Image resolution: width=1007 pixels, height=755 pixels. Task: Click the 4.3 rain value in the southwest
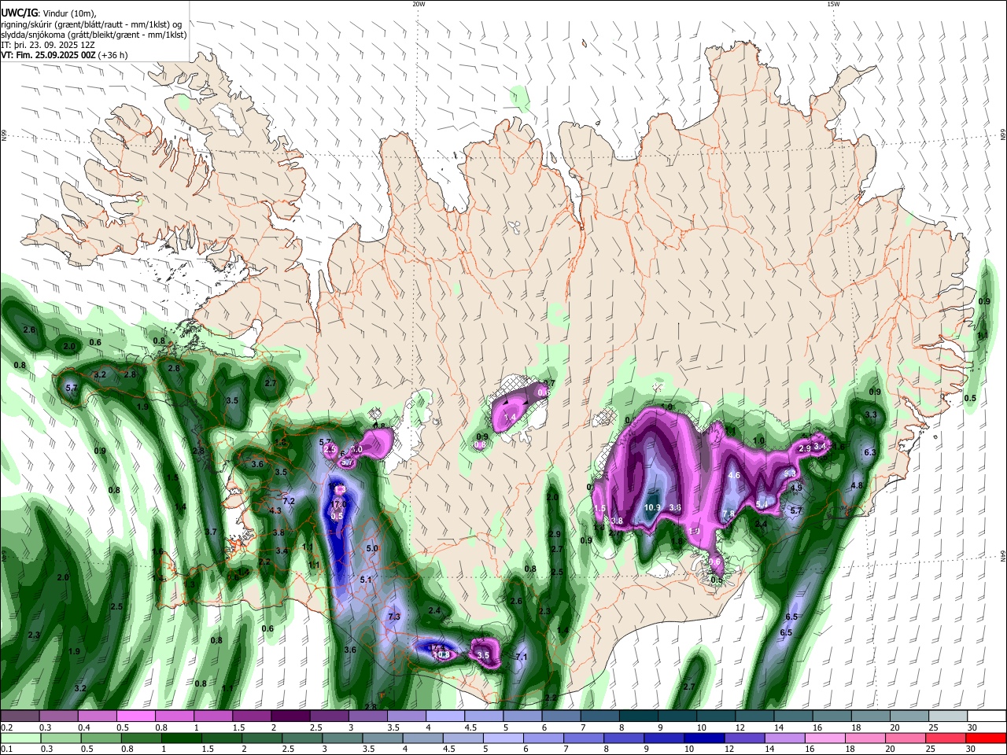point(275,510)
